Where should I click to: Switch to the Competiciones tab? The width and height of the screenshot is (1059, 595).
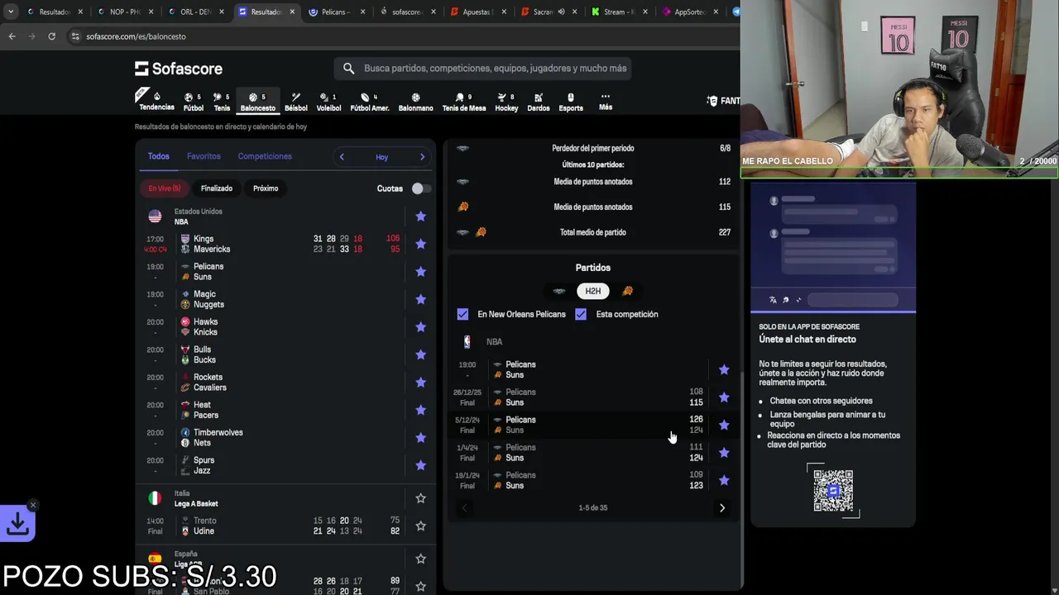point(265,156)
